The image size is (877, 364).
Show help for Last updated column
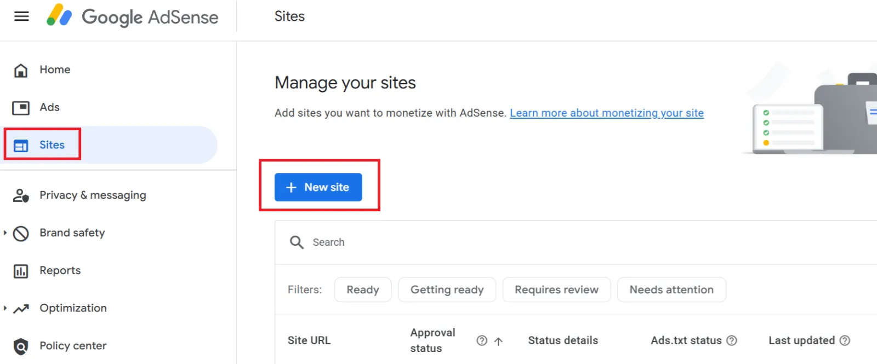pyautogui.click(x=845, y=340)
